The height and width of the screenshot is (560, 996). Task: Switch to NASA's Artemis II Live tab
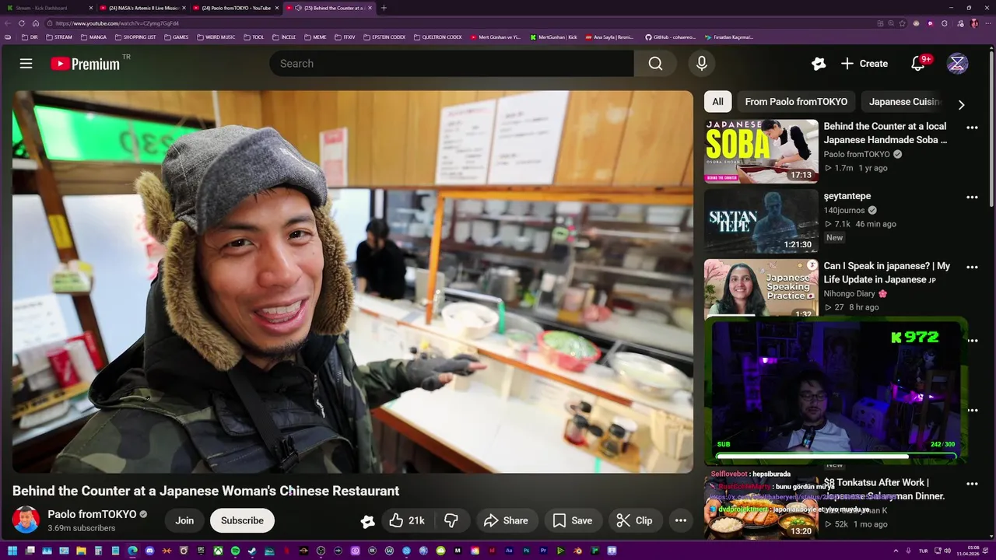(x=143, y=8)
